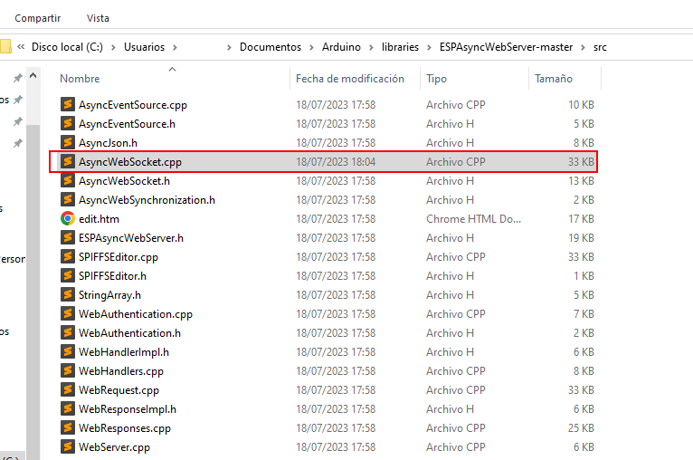Click the StringArray.h file icon
This screenshot has height=460, width=693.
[x=67, y=295]
